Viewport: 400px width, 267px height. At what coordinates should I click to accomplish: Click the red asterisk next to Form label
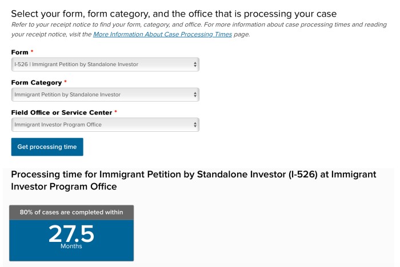click(32, 52)
